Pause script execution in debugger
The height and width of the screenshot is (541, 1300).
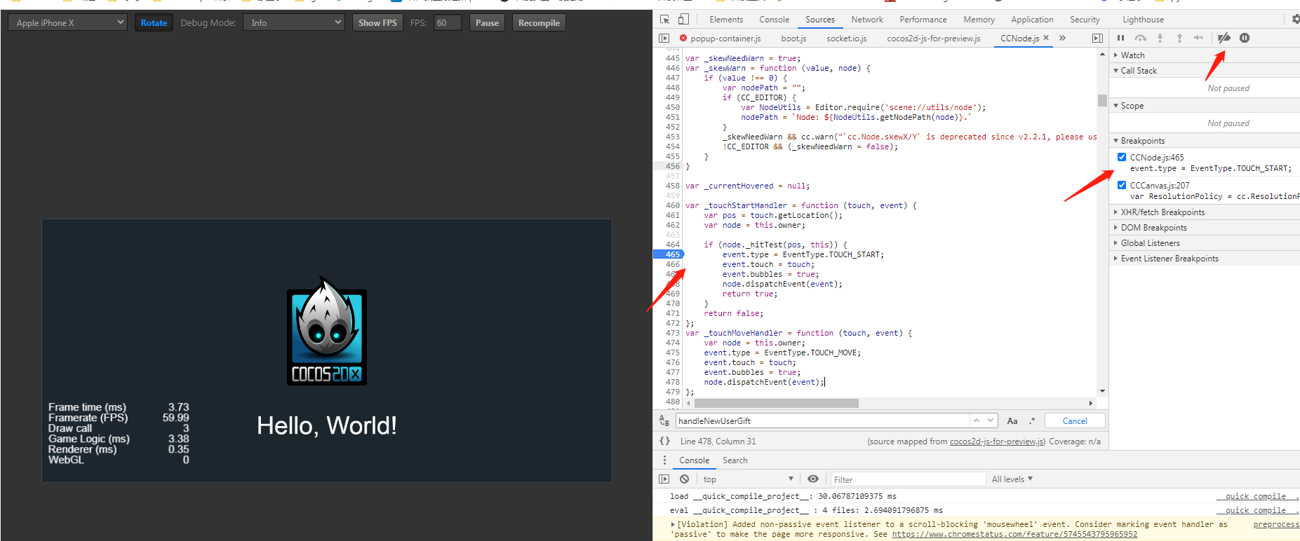1120,38
